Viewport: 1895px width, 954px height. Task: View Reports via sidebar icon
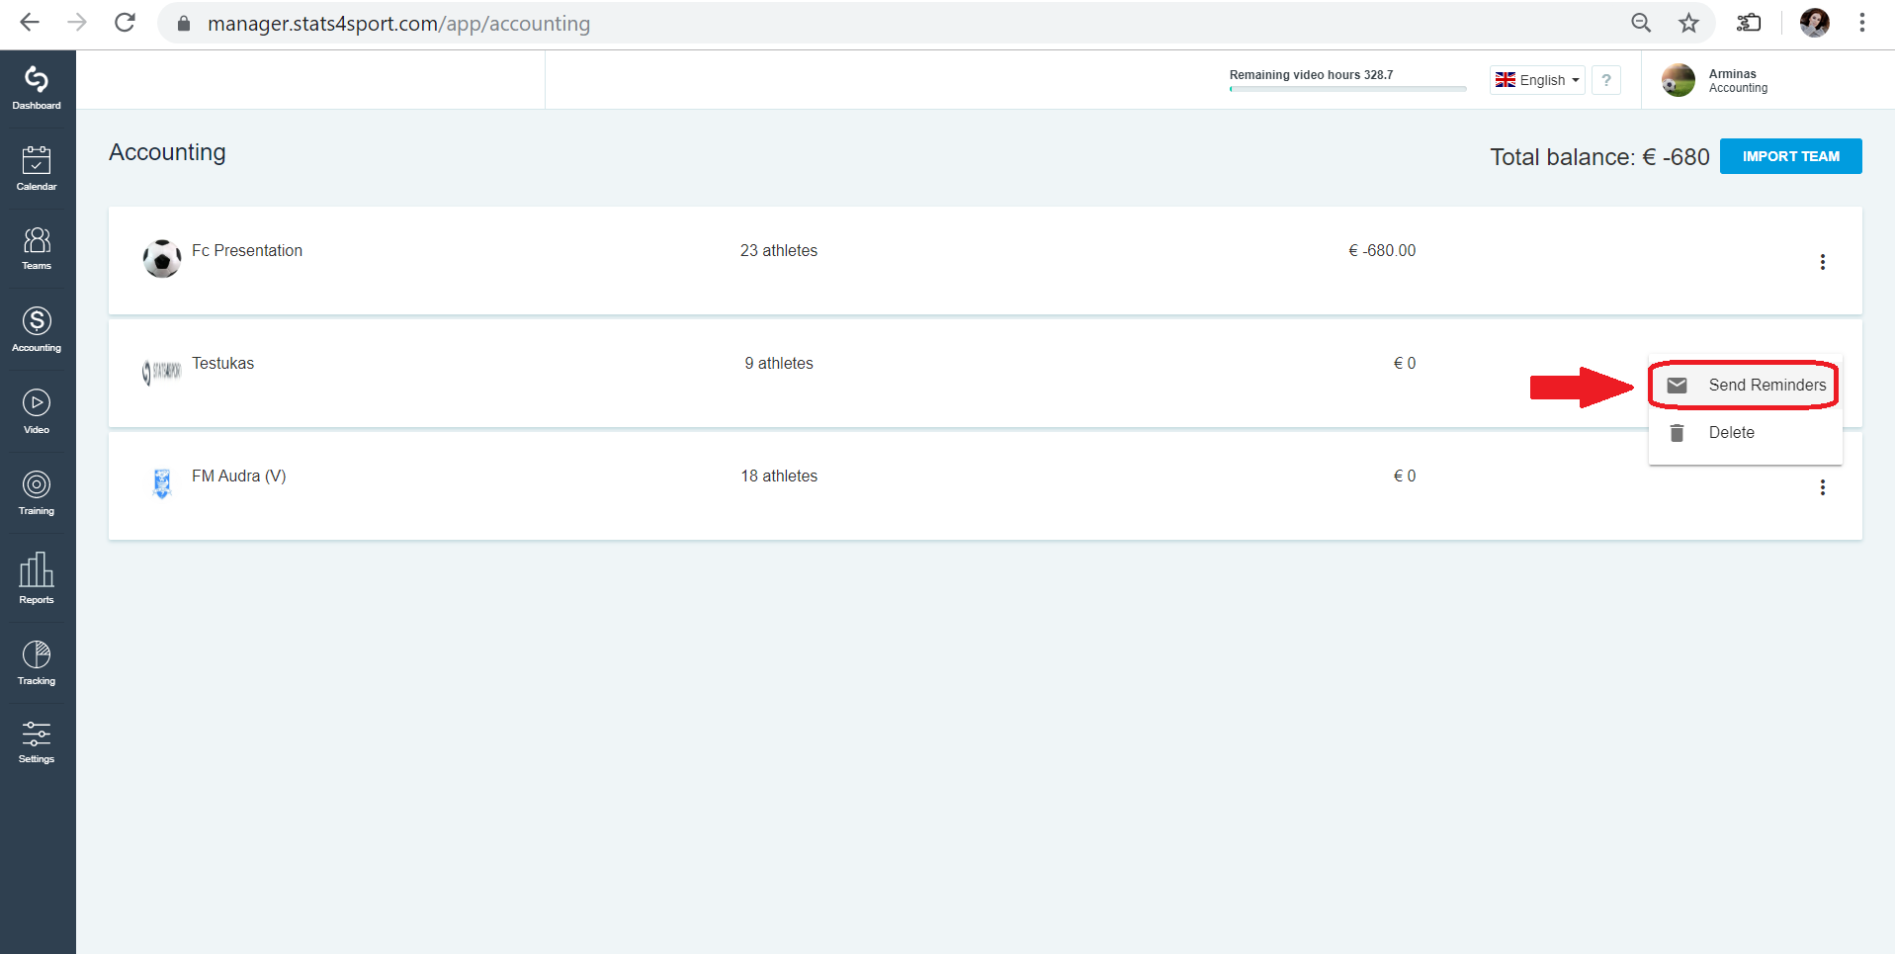point(37,578)
